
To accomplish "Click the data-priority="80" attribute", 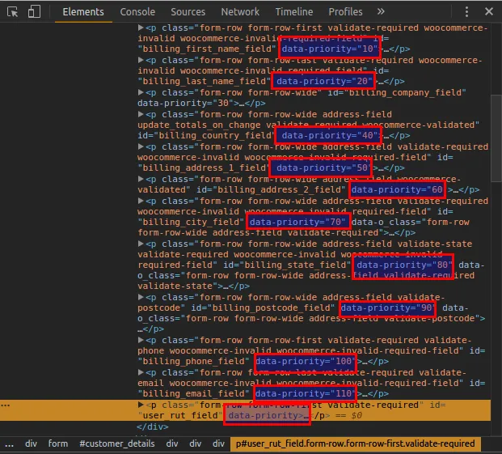I will pyautogui.click(x=405, y=265).
